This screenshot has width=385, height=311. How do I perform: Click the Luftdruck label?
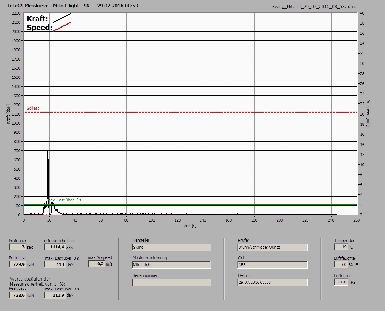(342, 276)
